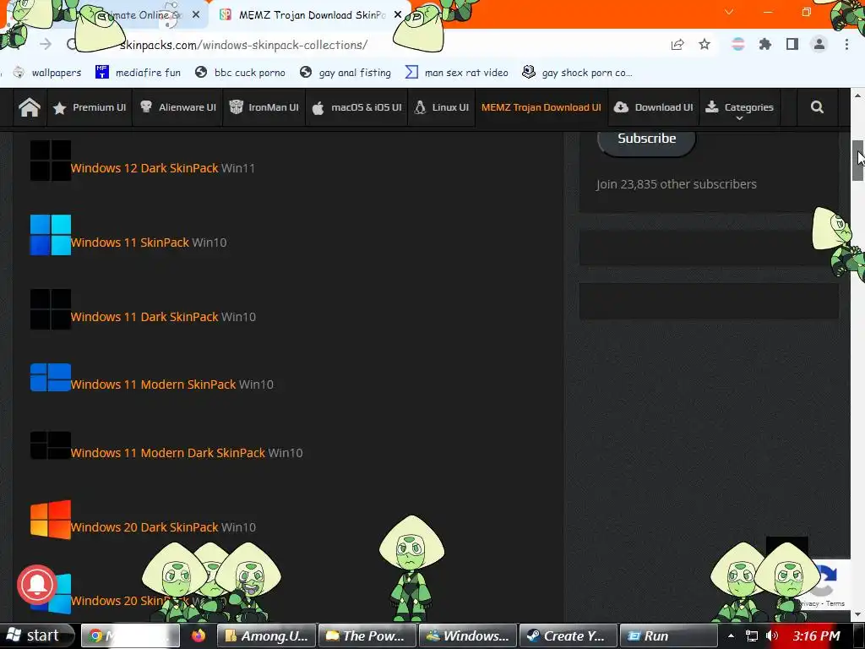
Task: Click the browser forward arrow
Action: click(x=46, y=44)
